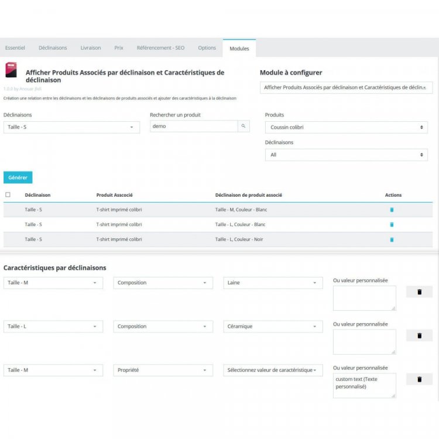Click the Déclinaison column header
The height and width of the screenshot is (439, 439).
coord(37,195)
